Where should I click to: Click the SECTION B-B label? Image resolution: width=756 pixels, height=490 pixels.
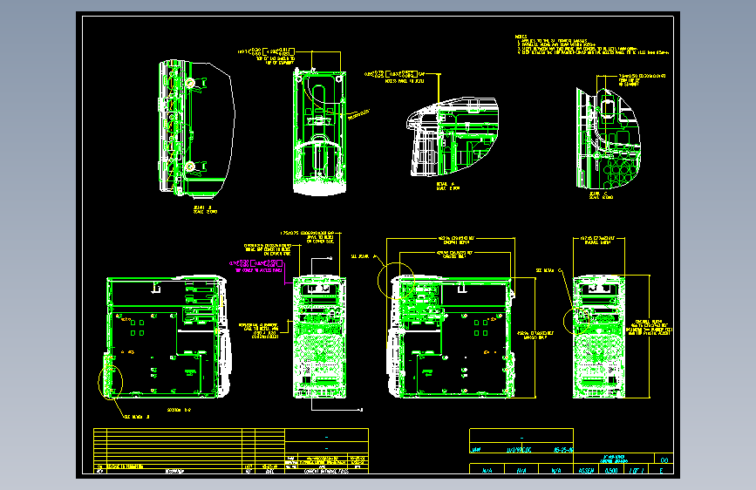tap(179, 410)
